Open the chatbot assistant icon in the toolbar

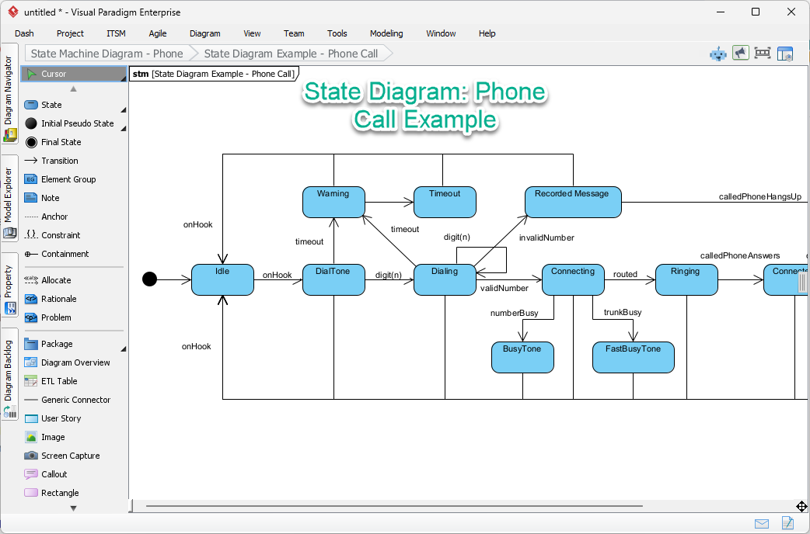[717, 53]
